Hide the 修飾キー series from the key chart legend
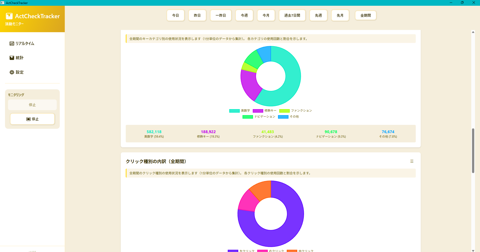The height and width of the screenshot is (252, 480). [265, 111]
